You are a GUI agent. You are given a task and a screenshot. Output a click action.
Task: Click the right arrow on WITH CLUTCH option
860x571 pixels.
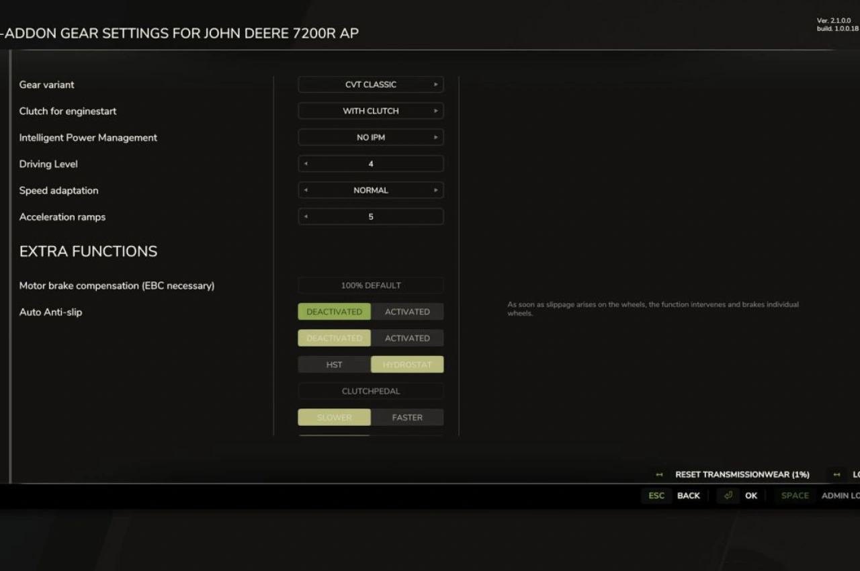435,111
